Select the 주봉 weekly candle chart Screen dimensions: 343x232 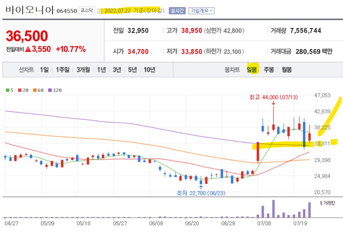point(269,70)
